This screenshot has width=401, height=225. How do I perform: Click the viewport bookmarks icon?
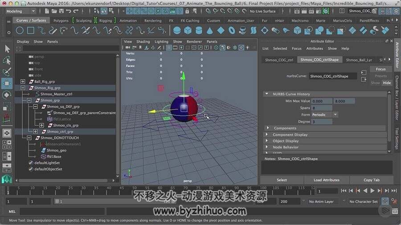click(140, 48)
